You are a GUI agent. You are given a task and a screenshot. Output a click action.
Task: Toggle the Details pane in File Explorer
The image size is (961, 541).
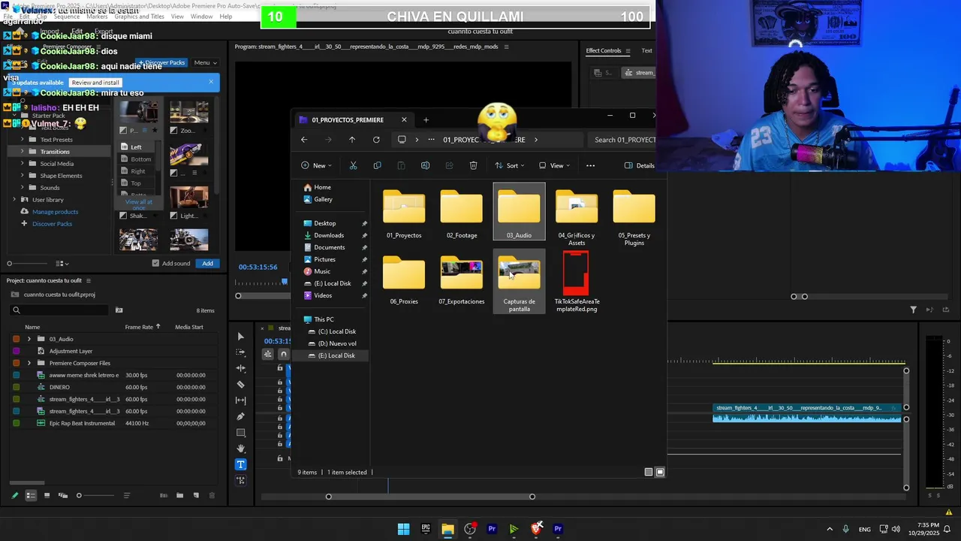(640, 165)
